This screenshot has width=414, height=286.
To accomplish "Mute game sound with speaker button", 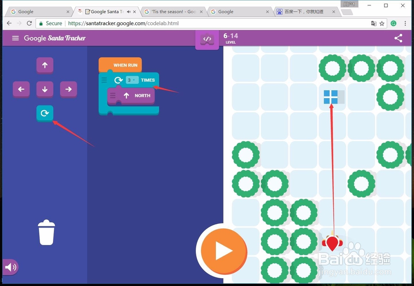I will 10,267.
